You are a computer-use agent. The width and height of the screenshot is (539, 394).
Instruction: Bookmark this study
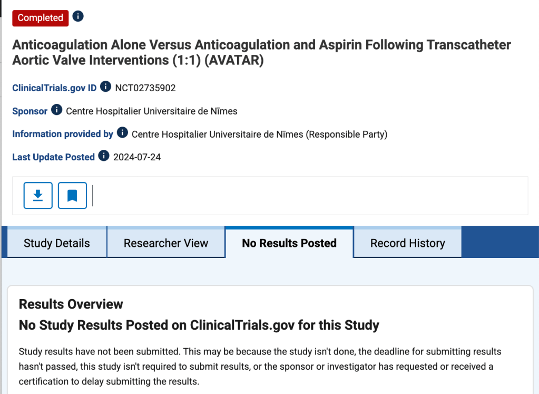[x=72, y=196]
